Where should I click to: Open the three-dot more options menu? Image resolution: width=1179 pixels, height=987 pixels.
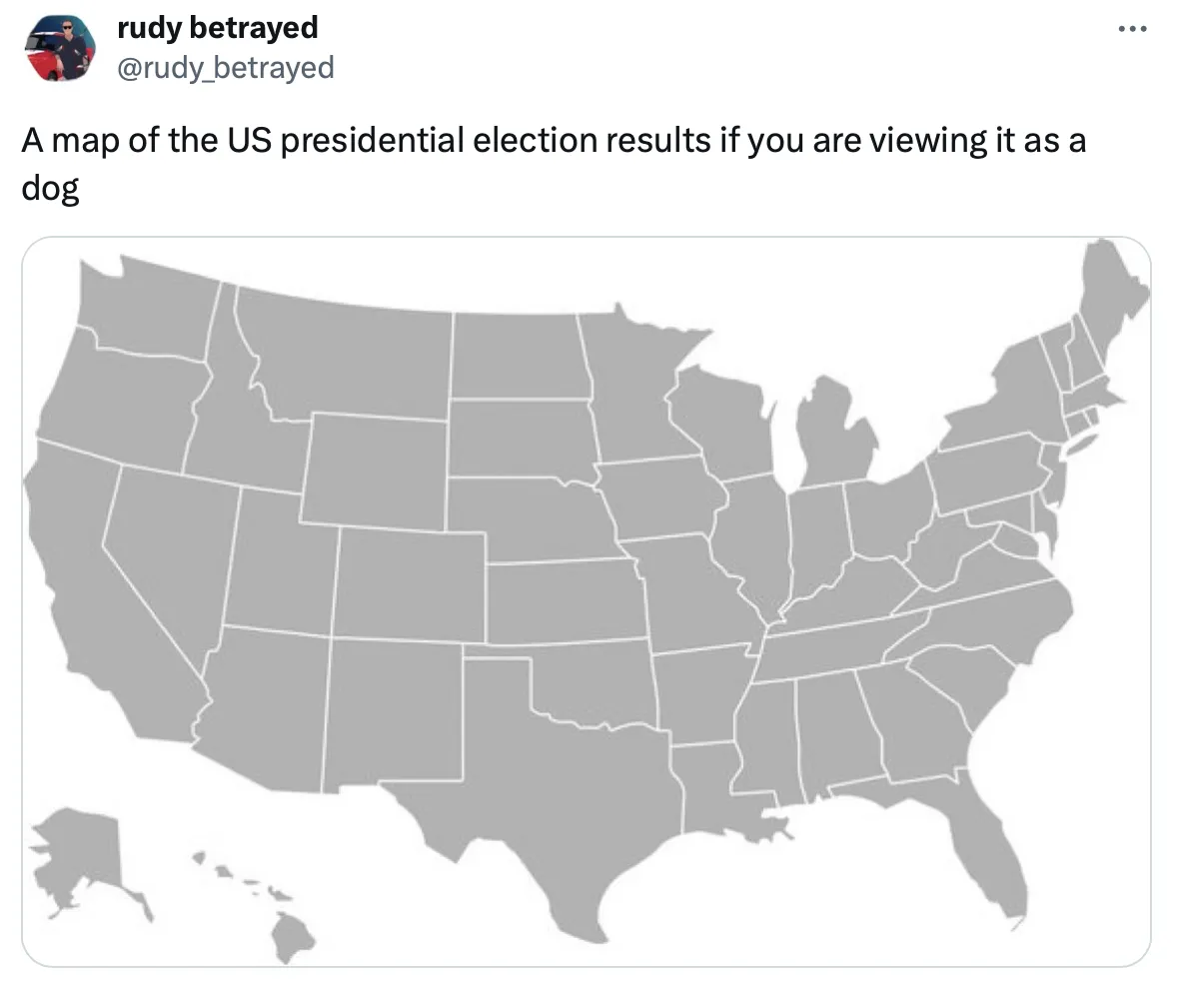click(x=1132, y=28)
